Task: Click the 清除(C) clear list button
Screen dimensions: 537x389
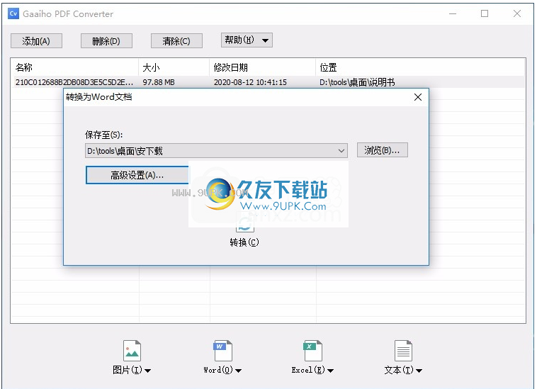Action: point(176,41)
